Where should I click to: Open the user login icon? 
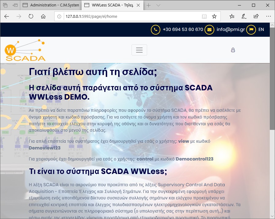[x=233, y=50]
